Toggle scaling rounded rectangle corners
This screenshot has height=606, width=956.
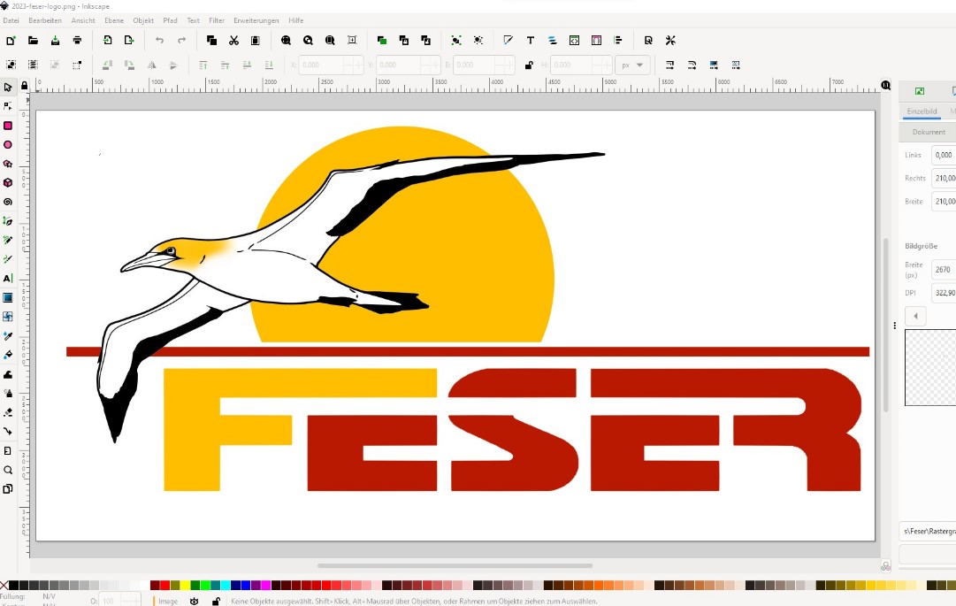coord(692,65)
